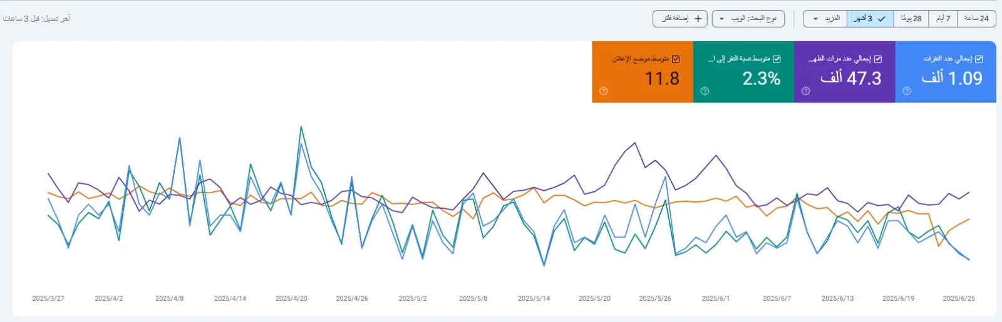The width and height of the screenshot is (1002, 322).
Task: Click the 2025/5/8 date label
Action: [x=473, y=298]
